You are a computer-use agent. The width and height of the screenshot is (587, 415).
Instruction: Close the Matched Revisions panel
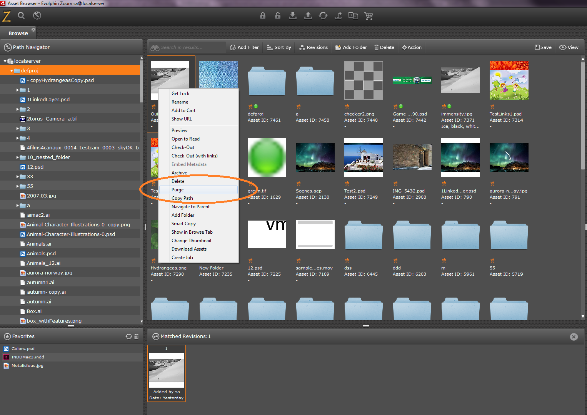click(x=574, y=337)
